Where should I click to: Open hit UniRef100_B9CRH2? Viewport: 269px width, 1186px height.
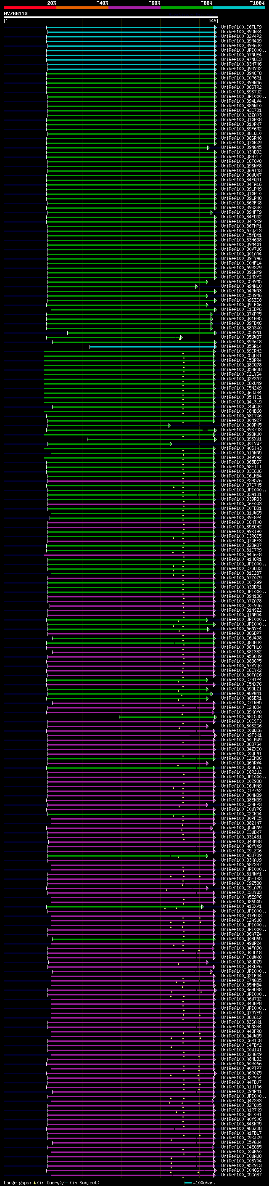point(241,351)
